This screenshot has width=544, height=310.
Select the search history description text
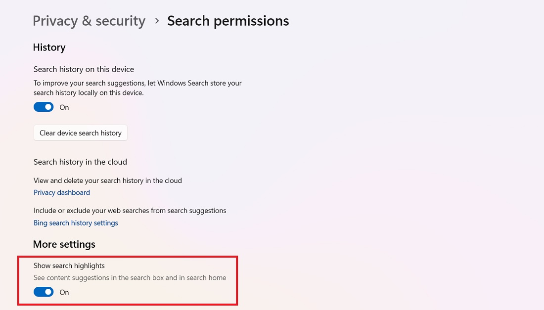(137, 88)
